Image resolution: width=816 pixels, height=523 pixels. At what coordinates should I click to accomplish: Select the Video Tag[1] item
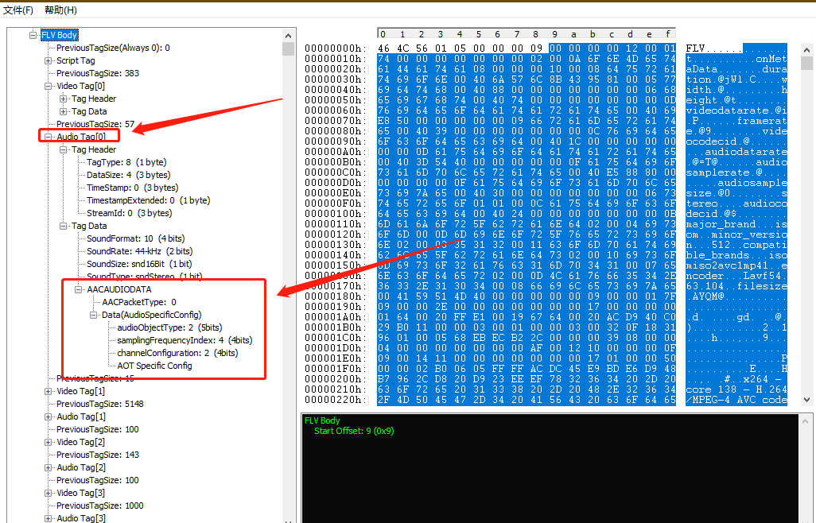[80, 392]
